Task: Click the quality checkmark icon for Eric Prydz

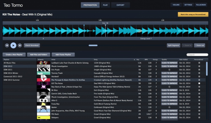Action: pos(170,70)
